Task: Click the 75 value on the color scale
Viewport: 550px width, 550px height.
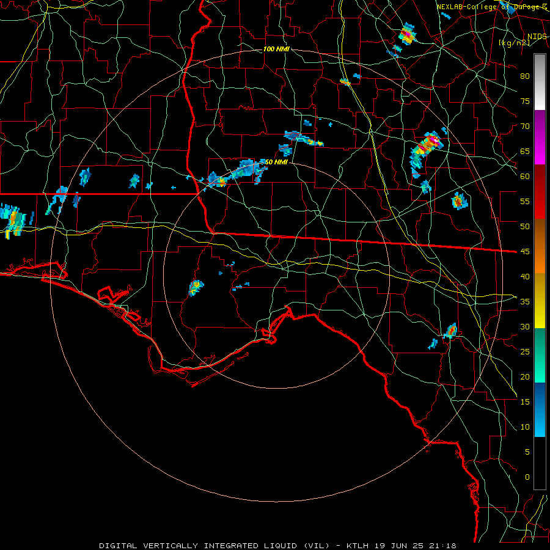Action: coord(525,101)
